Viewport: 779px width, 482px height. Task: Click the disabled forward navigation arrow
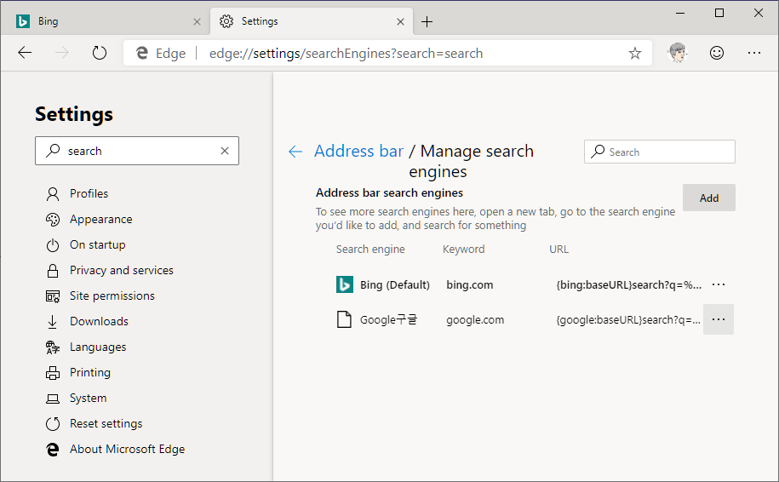click(62, 53)
